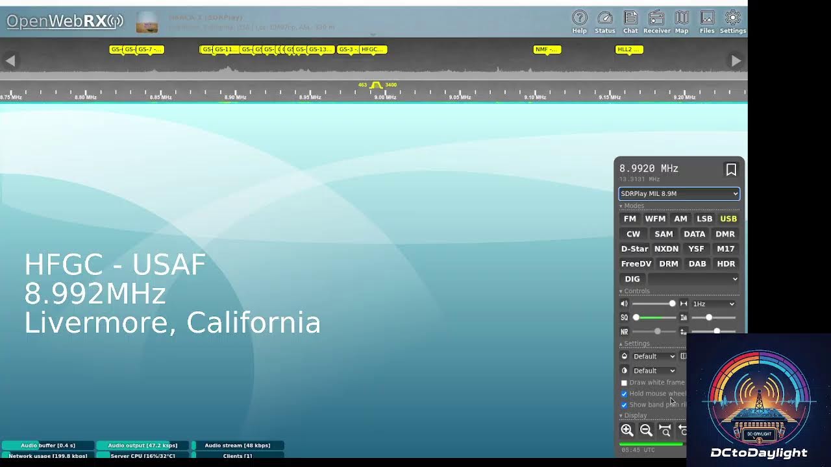Click the tuning step icon beside 1Hz
The height and width of the screenshot is (467, 831).
tap(684, 304)
